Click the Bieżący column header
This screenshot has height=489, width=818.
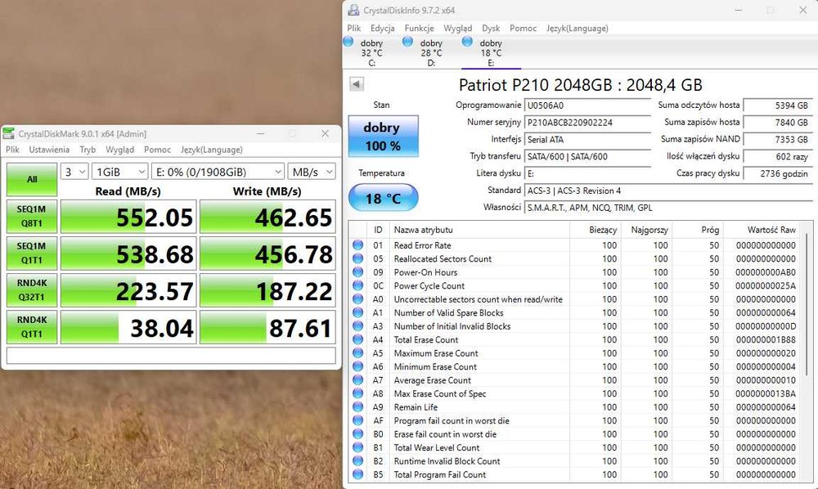596,230
